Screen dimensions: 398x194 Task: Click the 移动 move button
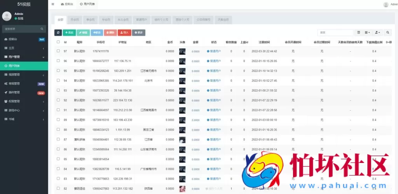(97, 33)
